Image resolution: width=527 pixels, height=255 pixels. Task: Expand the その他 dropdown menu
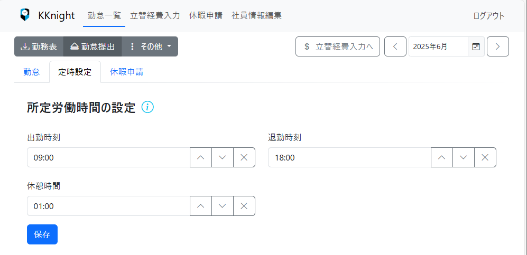coord(150,46)
